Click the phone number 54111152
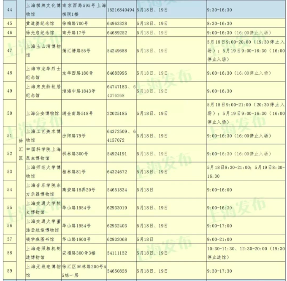 [117, 253]
